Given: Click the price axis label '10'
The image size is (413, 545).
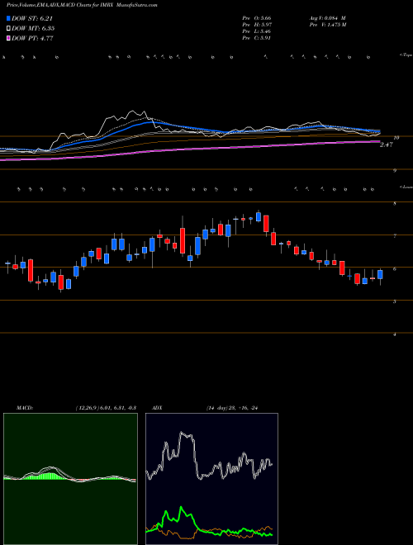Looking at the screenshot, I should (x=396, y=138).
